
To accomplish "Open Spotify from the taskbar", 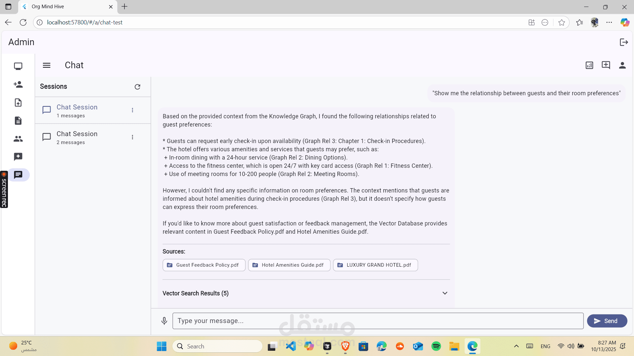I will click(x=436, y=346).
